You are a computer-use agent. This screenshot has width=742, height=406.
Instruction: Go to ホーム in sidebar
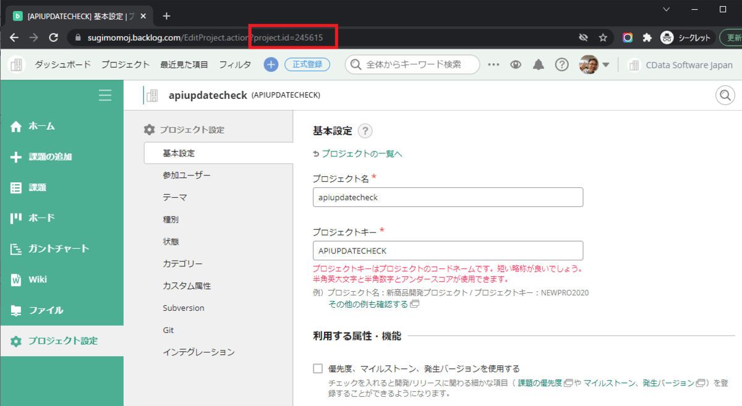pos(62,126)
